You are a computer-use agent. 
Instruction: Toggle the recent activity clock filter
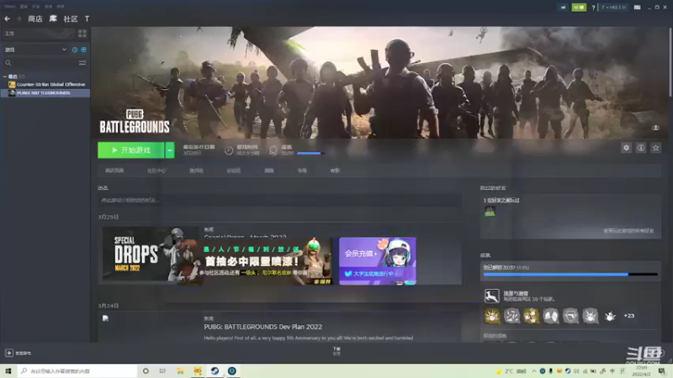75,50
